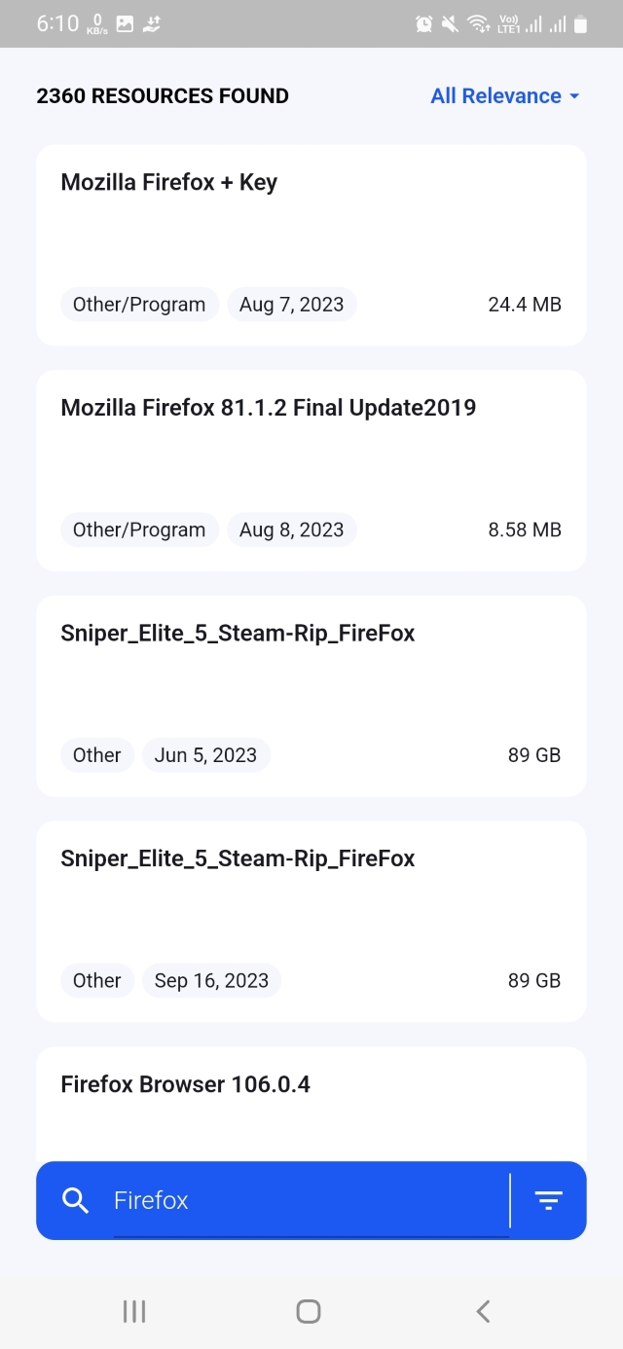Screen dimensions: 623x1349
Task: Expand the All Relevance sort dropdown
Action: click(x=504, y=96)
